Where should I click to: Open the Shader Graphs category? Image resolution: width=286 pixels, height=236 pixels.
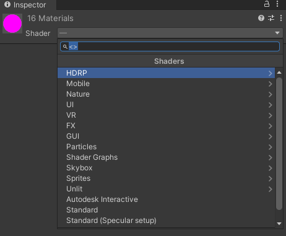click(x=166, y=157)
